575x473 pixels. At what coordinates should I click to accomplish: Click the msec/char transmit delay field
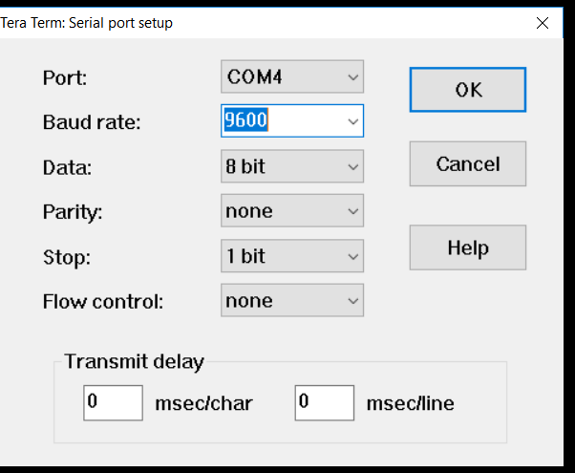[x=113, y=402]
